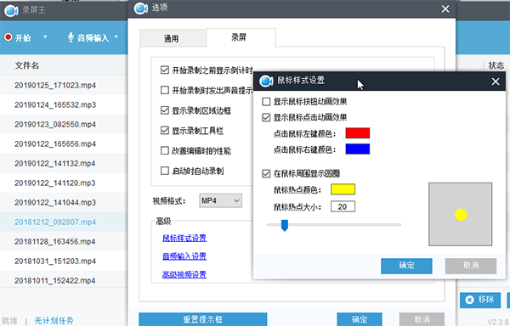
Task: Click 确定 in the mouse style dialog
Action: click(406, 266)
